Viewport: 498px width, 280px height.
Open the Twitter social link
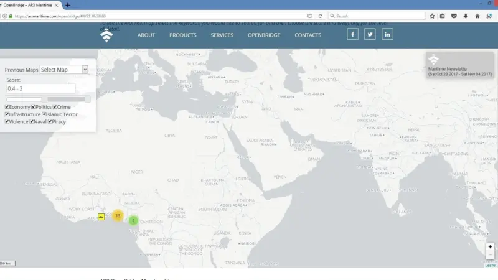pos(370,34)
